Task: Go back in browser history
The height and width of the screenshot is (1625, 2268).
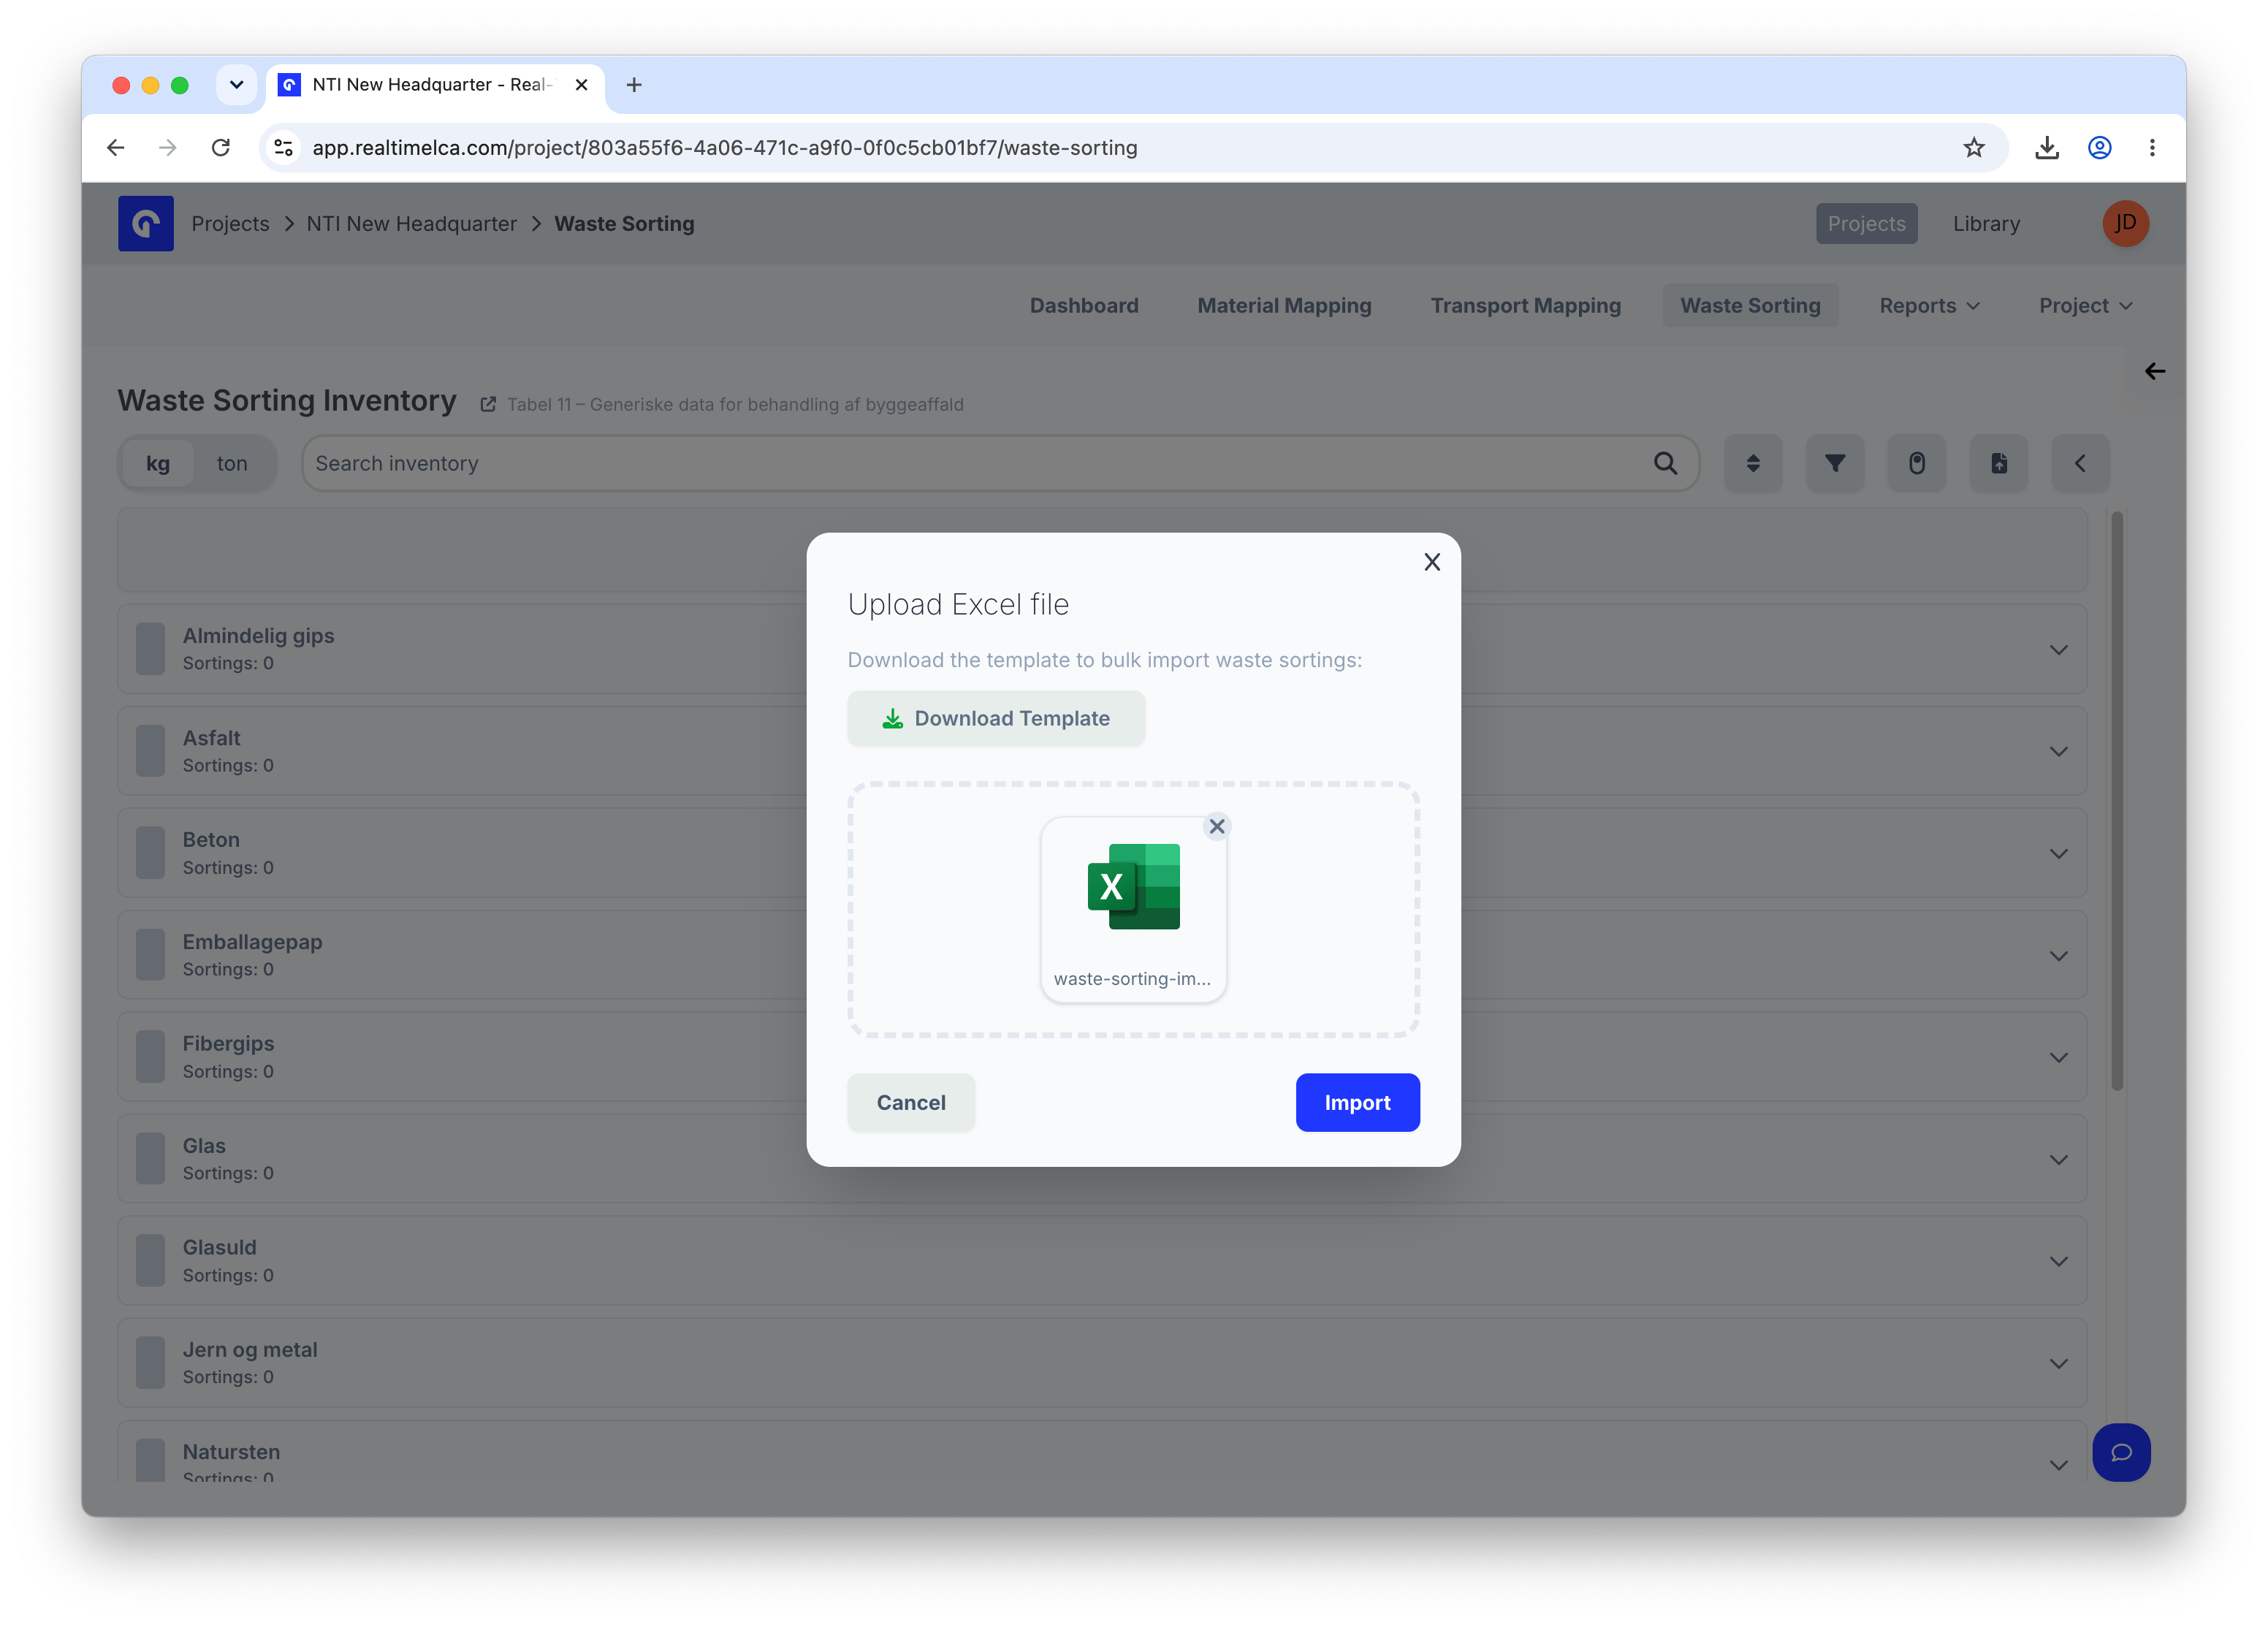Action: point(116,148)
